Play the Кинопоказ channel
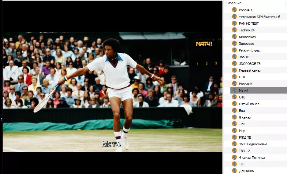Image resolution: width=287 pixels, height=174 pixels. pos(247,37)
